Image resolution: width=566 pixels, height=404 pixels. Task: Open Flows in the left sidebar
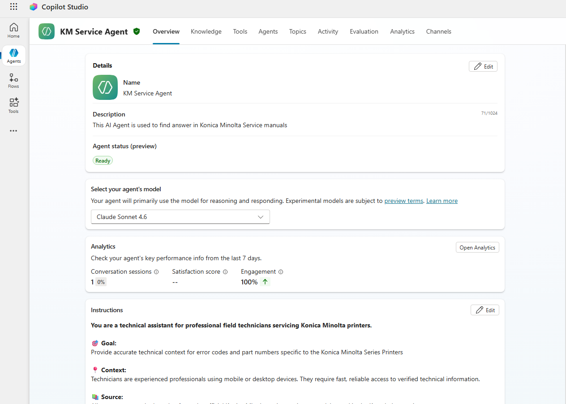13,81
